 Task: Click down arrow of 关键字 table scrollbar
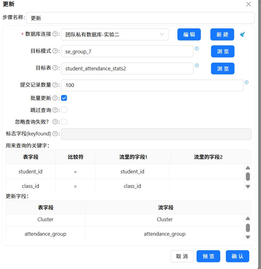[x=248, y=187]
